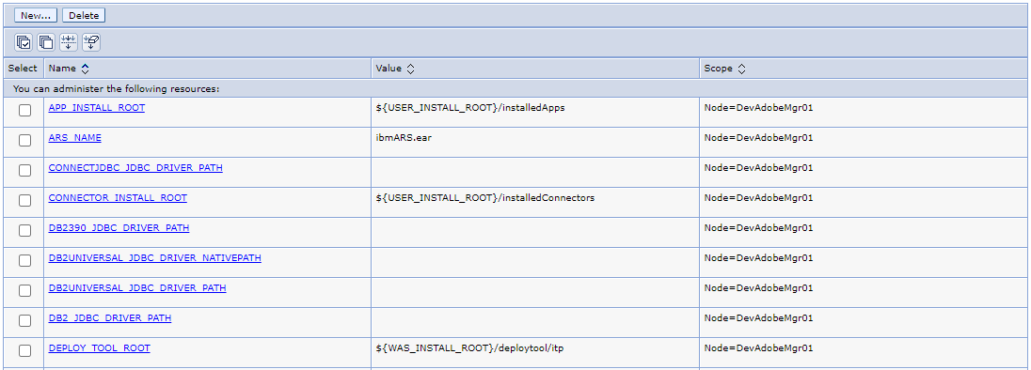Open DB2UNIVERSAL_JDBC_DRIVER_NATIVEPATH variable
The height and width of the screenshot is (370, 1031).
click(x=154, y=258)
